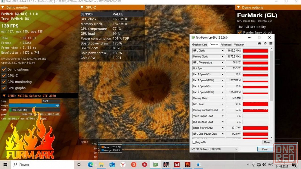Click the Close button in GPU-Z

pos(265,149)
